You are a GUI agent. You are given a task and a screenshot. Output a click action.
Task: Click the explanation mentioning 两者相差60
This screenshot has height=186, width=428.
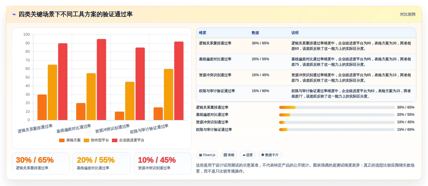tap(351, 46)
